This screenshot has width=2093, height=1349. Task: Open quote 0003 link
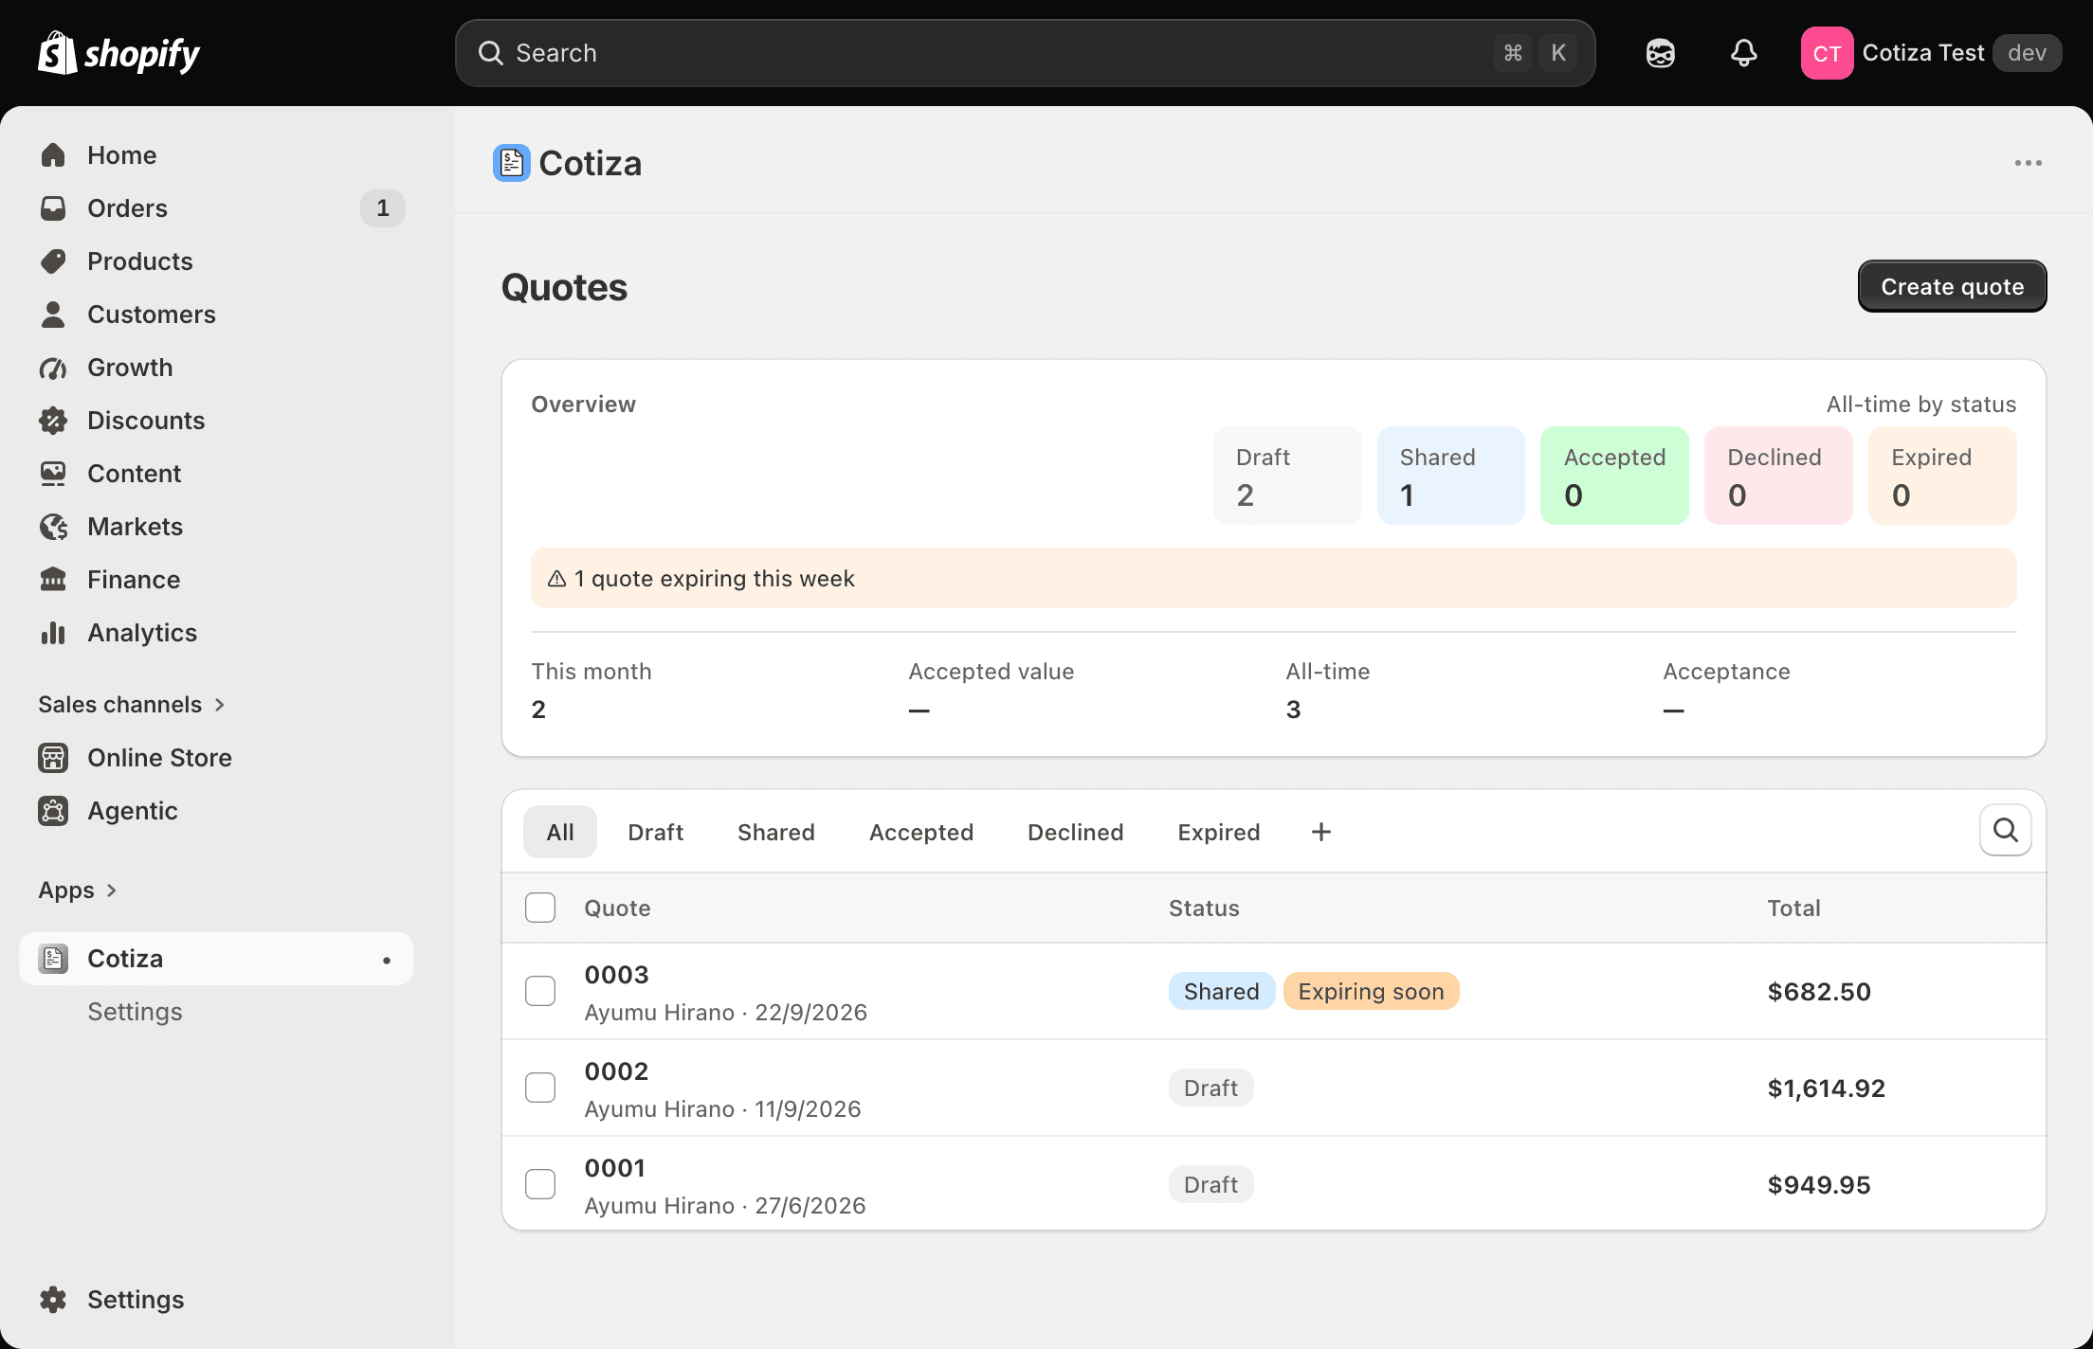[617, 975]
